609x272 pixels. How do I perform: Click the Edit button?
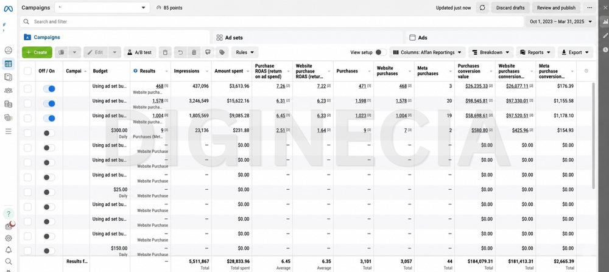(x=96, y=52)
